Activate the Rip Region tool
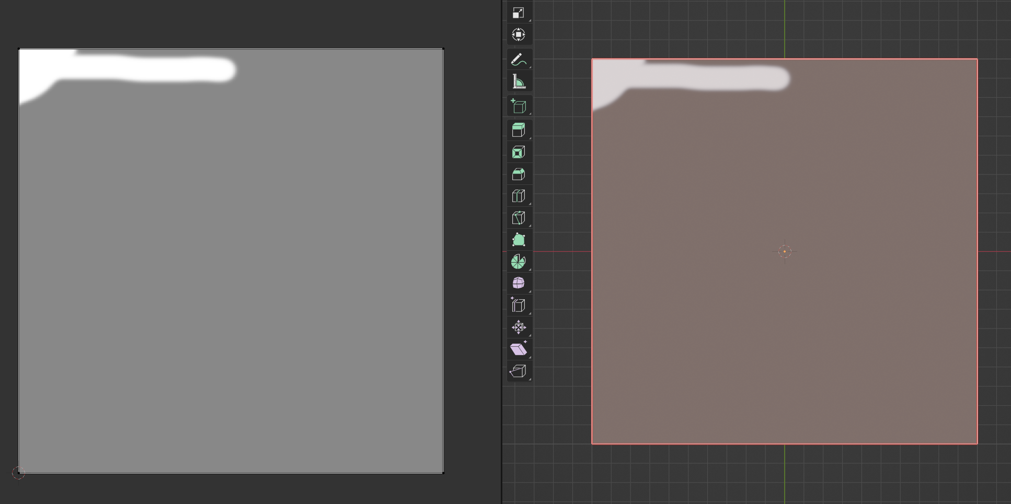1011x504 pixels. pyautogui.click(x=519, y=371)
